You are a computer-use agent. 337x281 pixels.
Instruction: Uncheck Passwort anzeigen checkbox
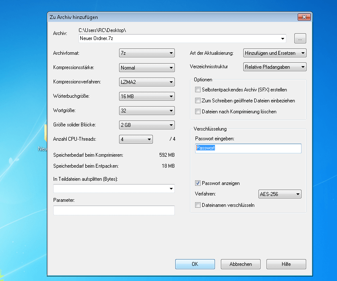pos(198,183)
